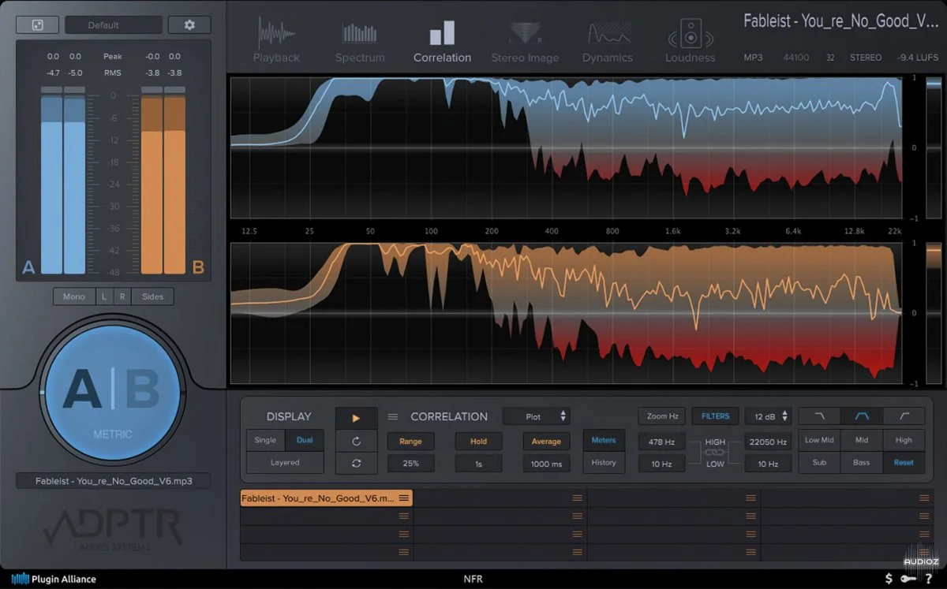Viewport: 947px width, 589px height.
Task: Click the 10 Hz field below 22050 Hz
Action: tap(768, 464)
